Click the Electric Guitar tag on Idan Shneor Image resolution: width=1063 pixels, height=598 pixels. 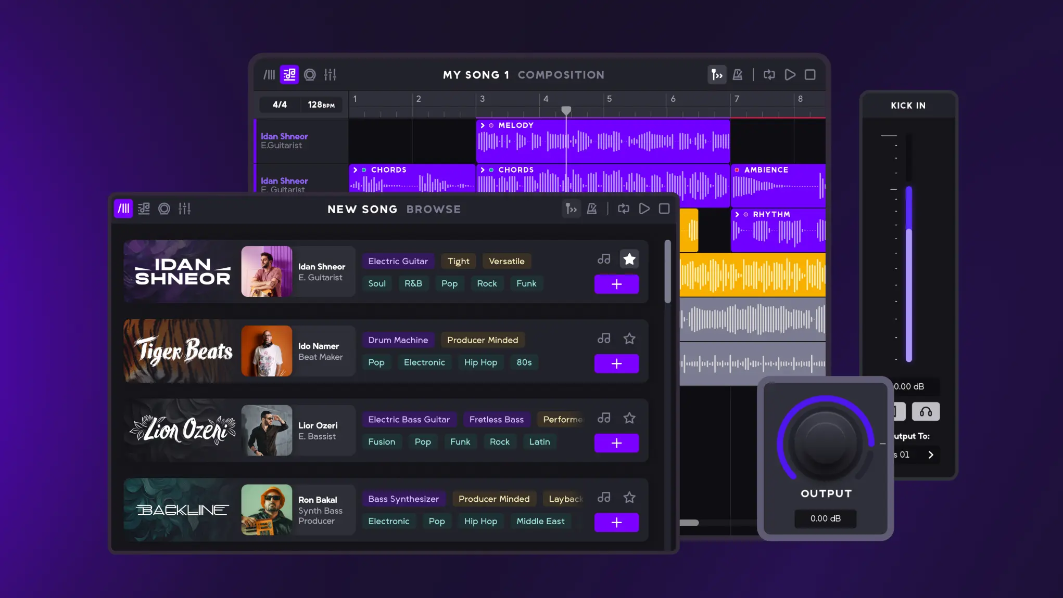point(398,261)
